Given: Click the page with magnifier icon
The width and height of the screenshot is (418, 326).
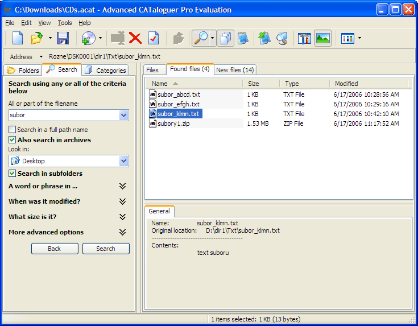Looking at the screenshot, I should pyautogui.click(x=282, y=38).
